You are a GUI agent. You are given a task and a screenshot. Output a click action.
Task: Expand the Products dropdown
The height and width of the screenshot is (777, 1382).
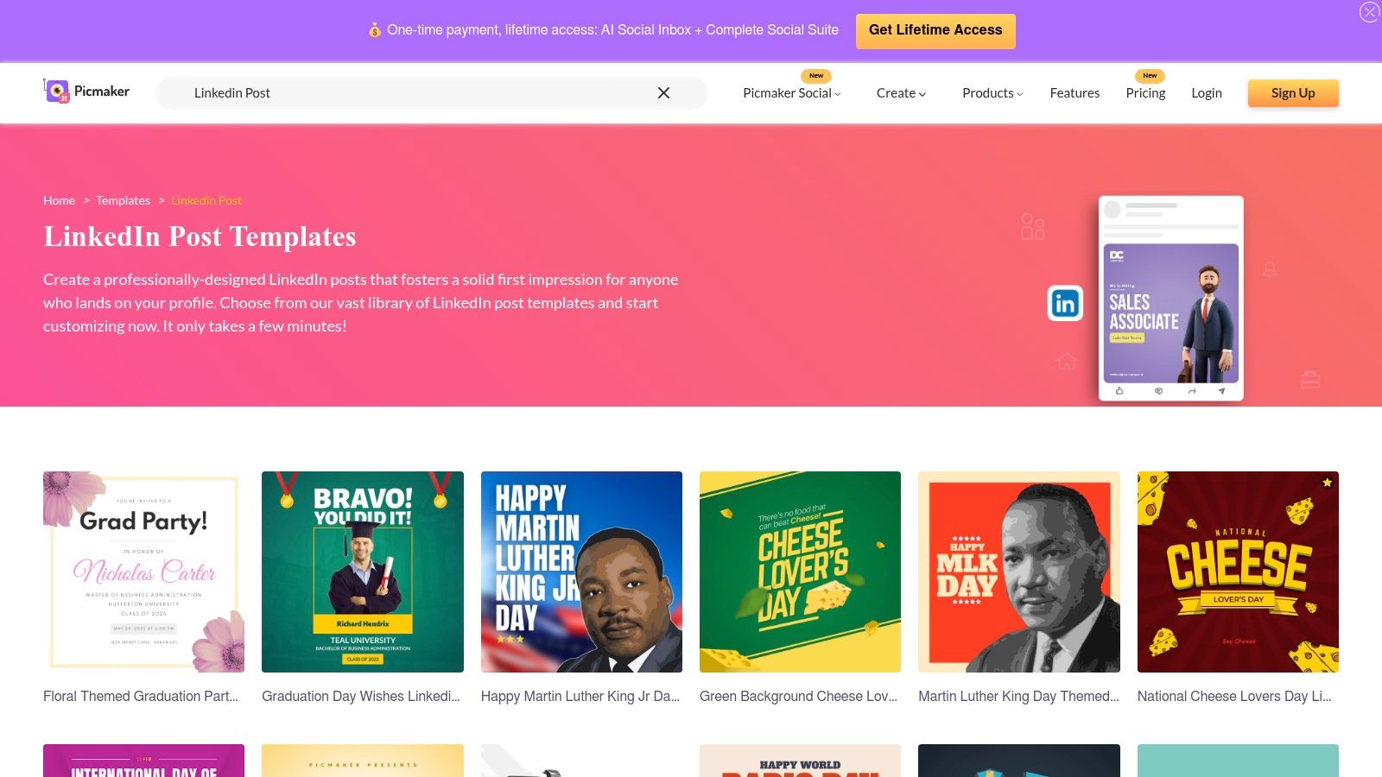[x=992, y=93]
